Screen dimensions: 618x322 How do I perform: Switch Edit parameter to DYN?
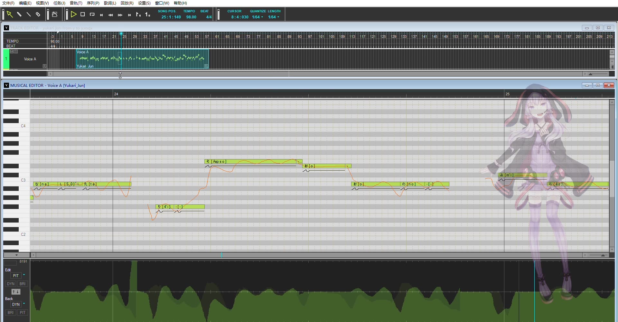pos(11,284)
